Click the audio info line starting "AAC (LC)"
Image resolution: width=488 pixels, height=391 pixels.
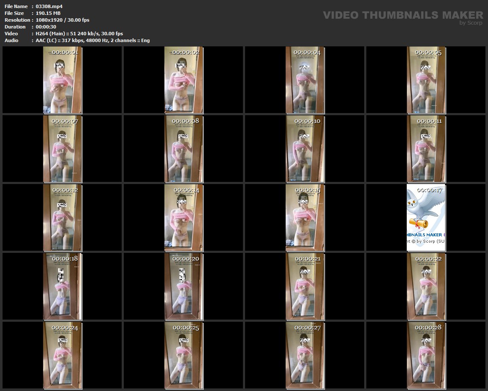click(x=93, y=40)
